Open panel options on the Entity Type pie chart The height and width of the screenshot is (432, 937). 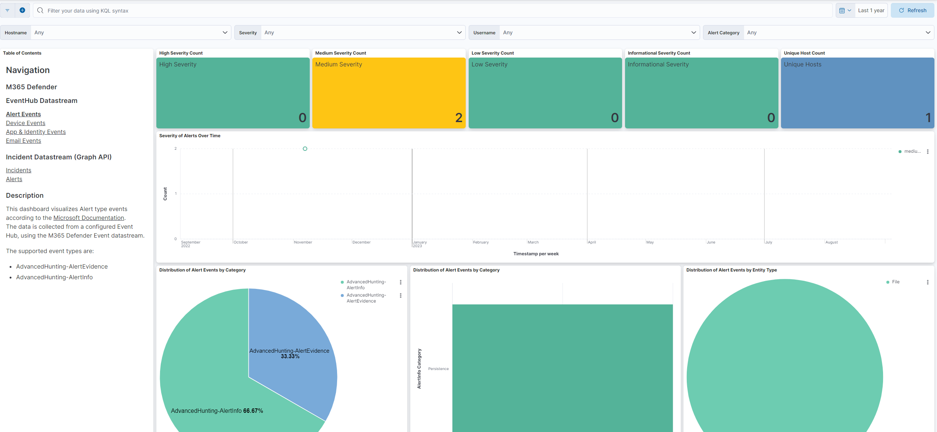tap(928, 282)
